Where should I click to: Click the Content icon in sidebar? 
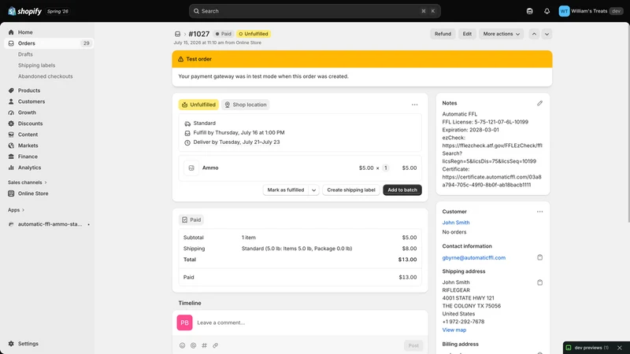11,135
